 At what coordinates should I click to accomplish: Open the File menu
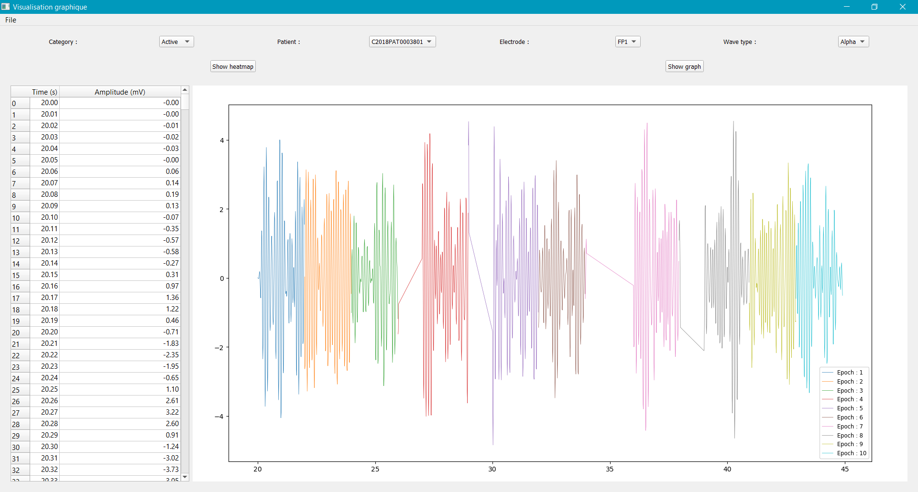click(11, 20)
